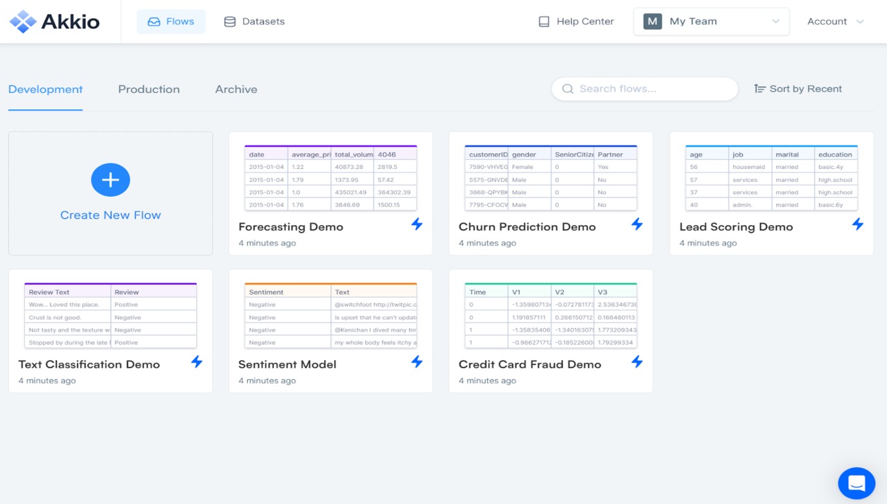The width and height of the screenshot is (887, 504).
Task: Click the lightning bolt on Churn Prediction Demo
Action: tap(637, 224)
